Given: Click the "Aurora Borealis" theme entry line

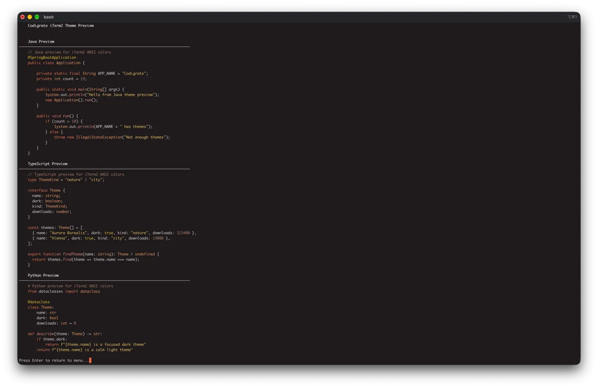Looking at the screenshot, I should tap(114, 233).
